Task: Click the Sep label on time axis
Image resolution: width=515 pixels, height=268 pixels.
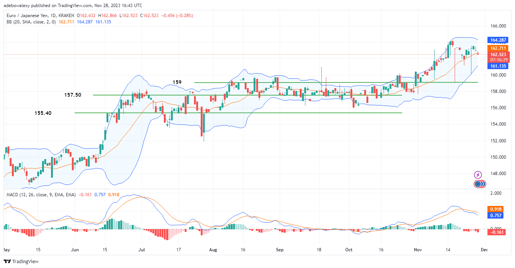Action: pyautogui.click(x=280, y=250)
